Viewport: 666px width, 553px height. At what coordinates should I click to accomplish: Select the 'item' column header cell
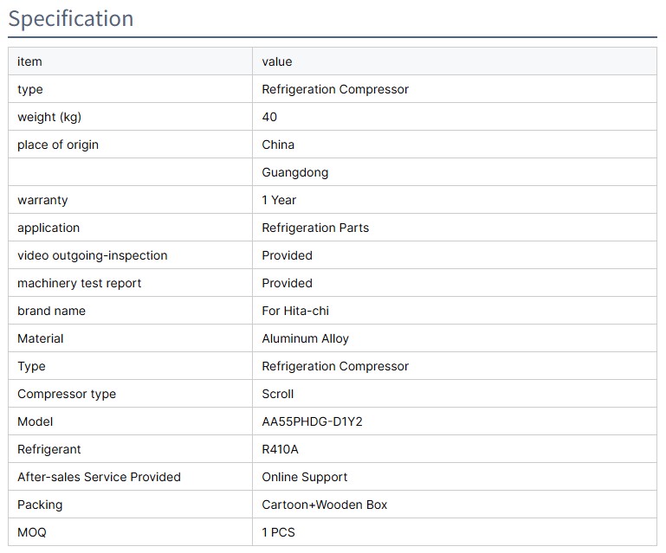pos(29,61)
